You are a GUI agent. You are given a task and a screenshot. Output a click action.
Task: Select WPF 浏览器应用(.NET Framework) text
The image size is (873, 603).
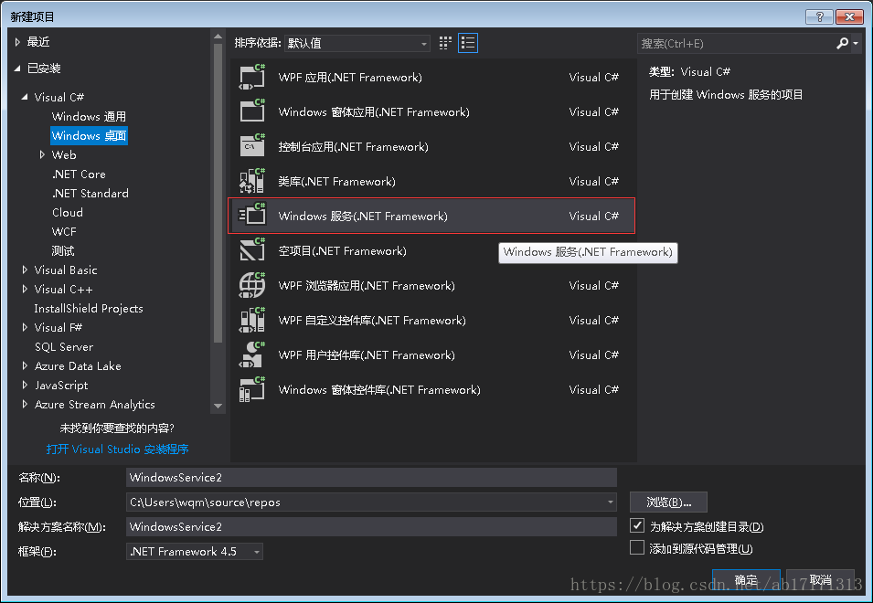(367, 285)
